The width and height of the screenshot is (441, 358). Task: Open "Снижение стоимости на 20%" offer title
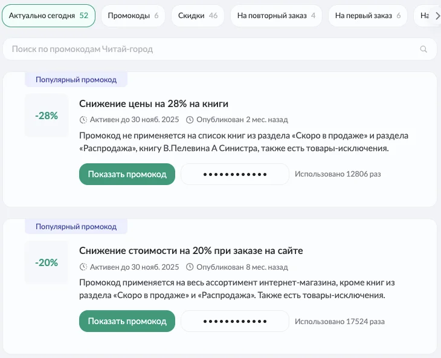pyautogui.click(x=191, y=250)
